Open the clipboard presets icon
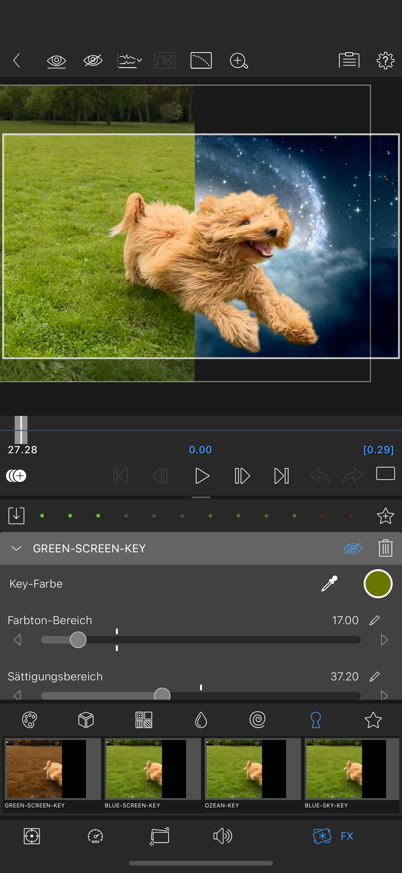This screenshot has height=873, width=402. [x=349, y=60]
